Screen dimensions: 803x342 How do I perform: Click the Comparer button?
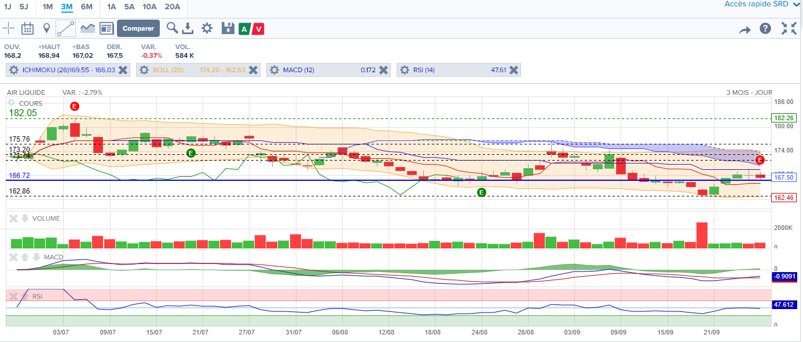tap(138, 28)
